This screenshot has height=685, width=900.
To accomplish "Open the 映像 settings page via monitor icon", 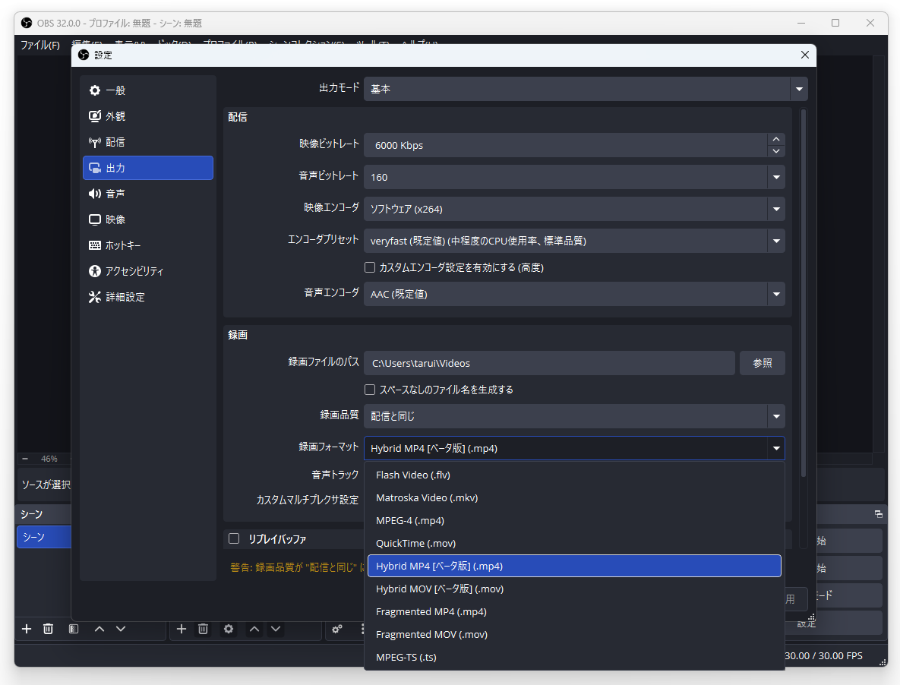I will (115, 219).
